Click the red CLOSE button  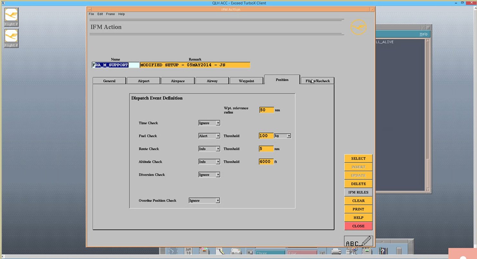(x=358, y=226)
